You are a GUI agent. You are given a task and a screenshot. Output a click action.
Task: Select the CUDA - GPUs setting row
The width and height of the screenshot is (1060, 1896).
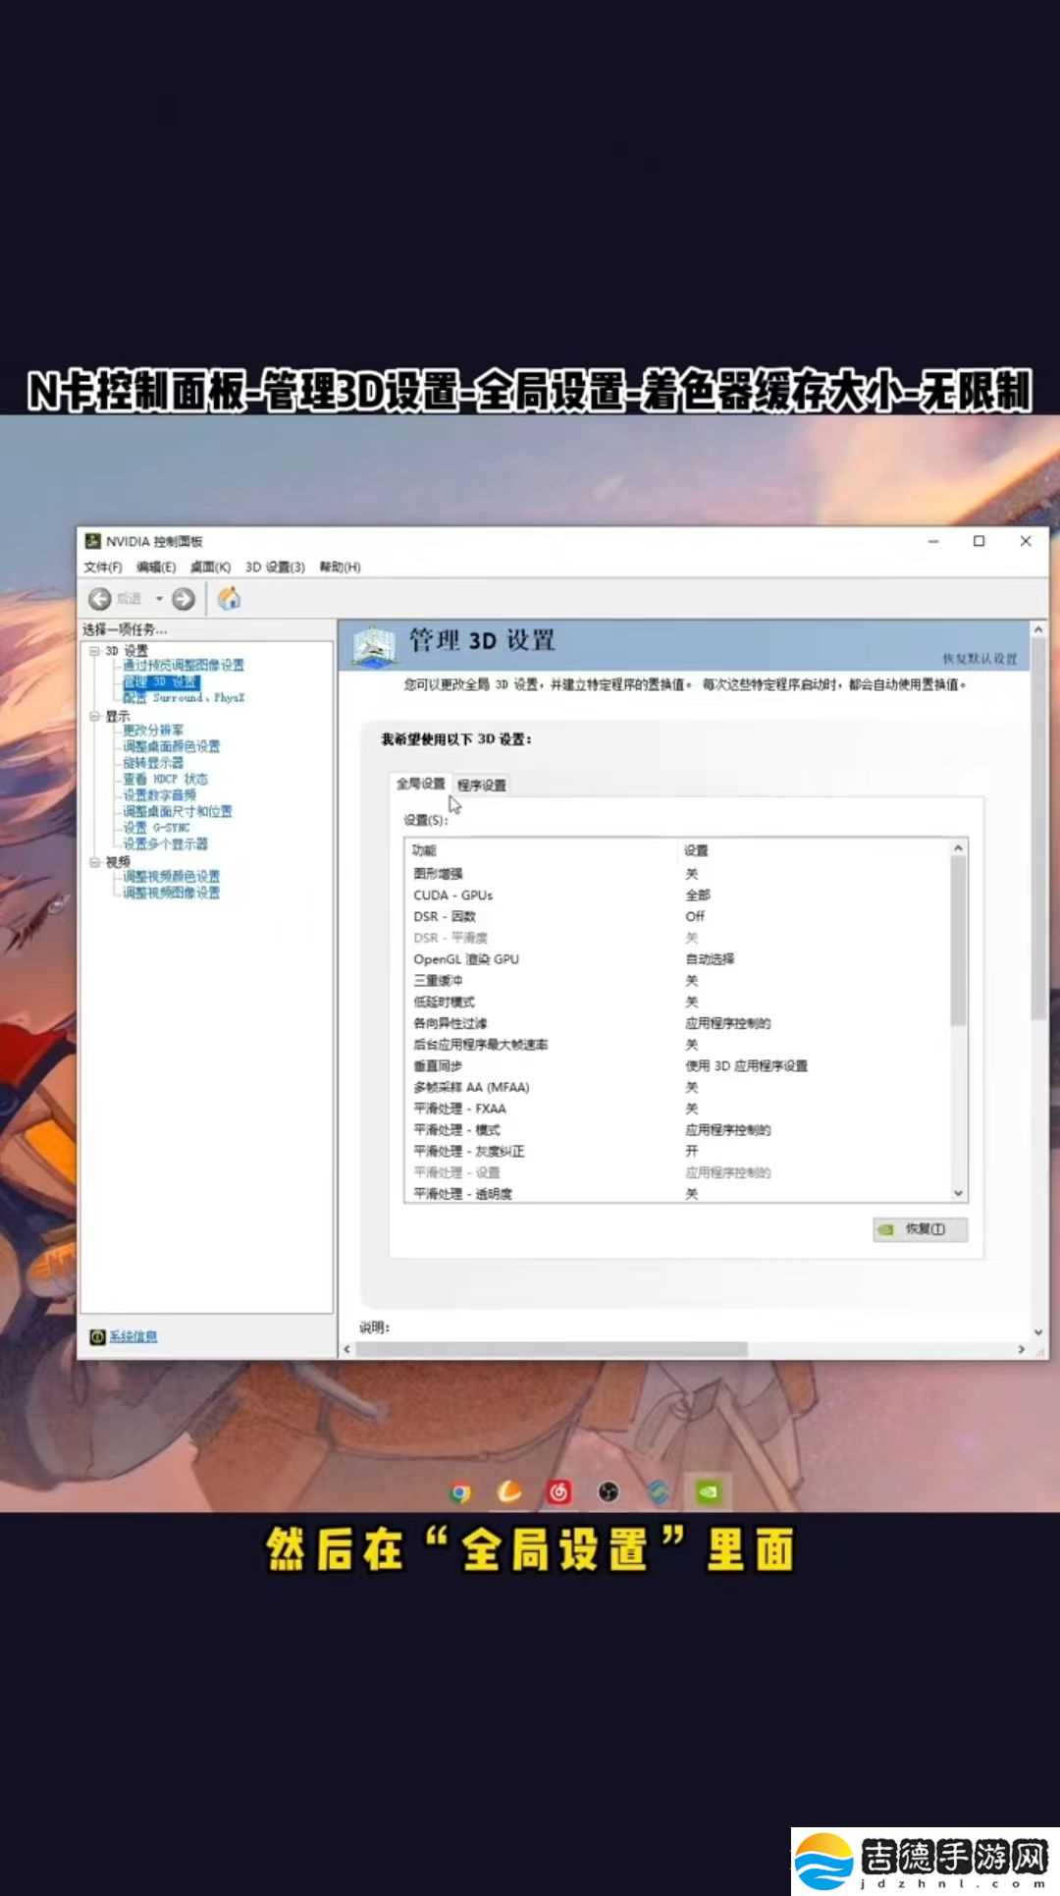pyautogui.click(x=678, y=895)
